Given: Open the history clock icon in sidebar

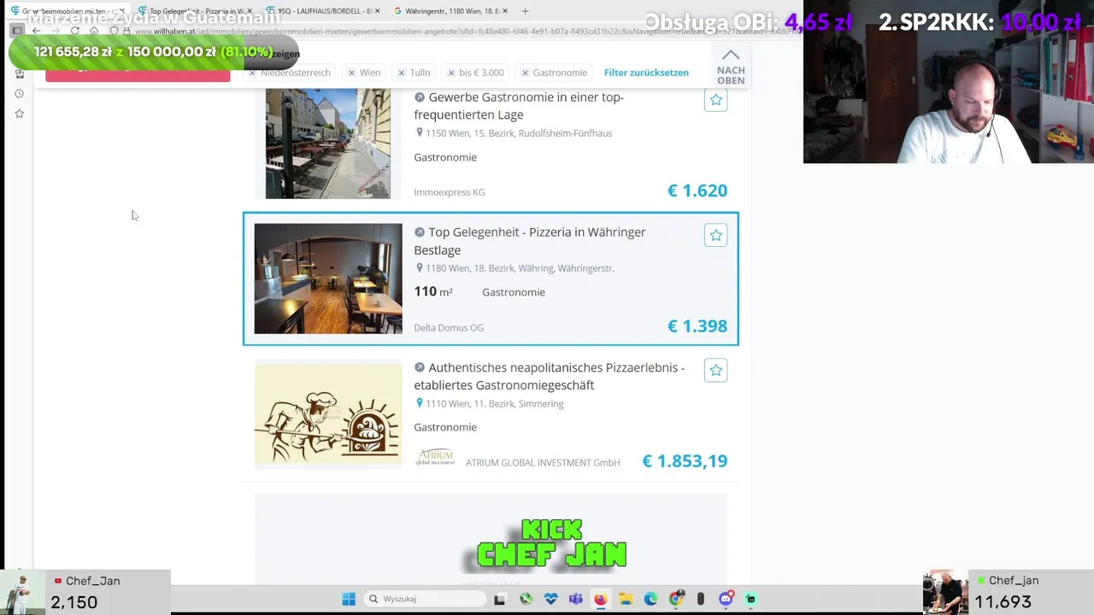Looking at the screenshot, I should pyautogui.click(x=19, y=93).
